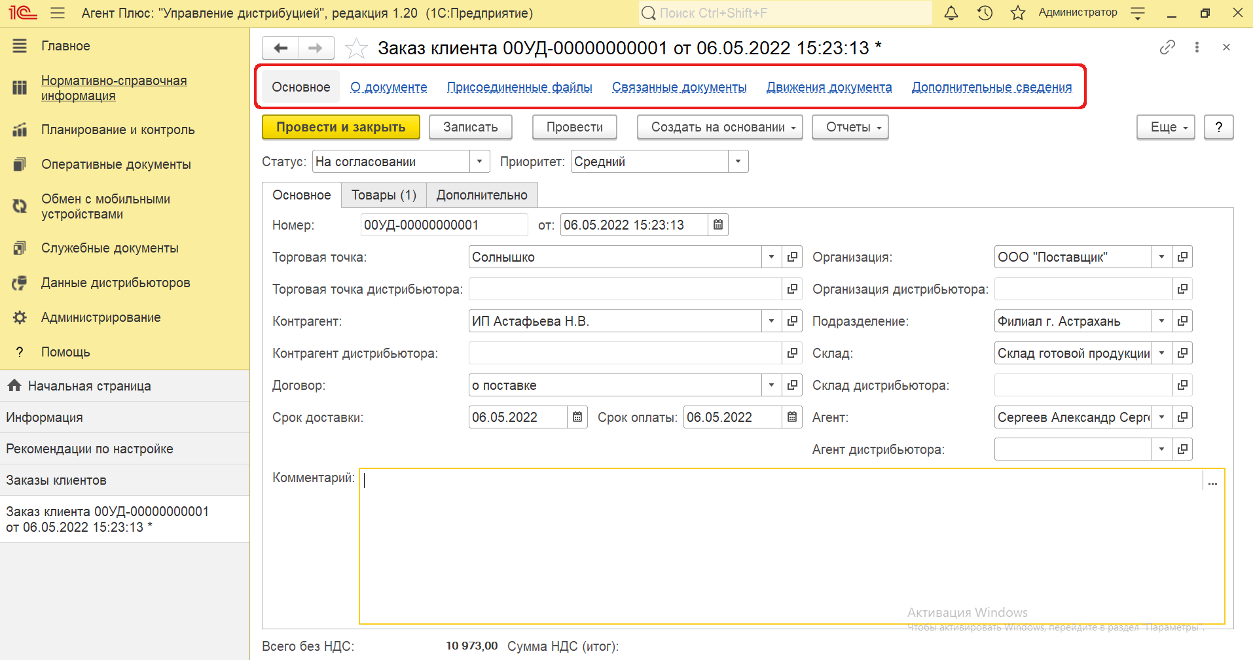
Task: Open the Дополнительно tab
Action: [x=482, y=195]
